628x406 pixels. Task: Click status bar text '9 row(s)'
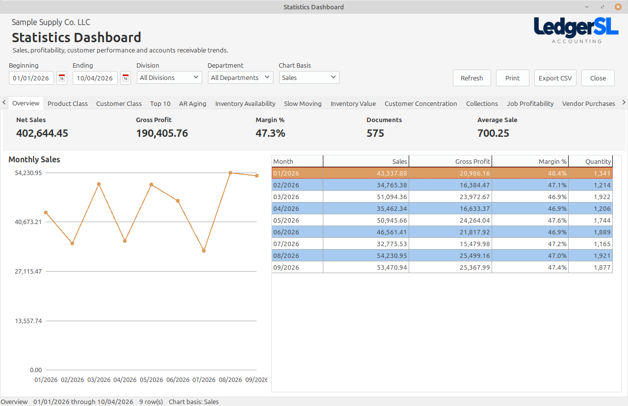151,402
